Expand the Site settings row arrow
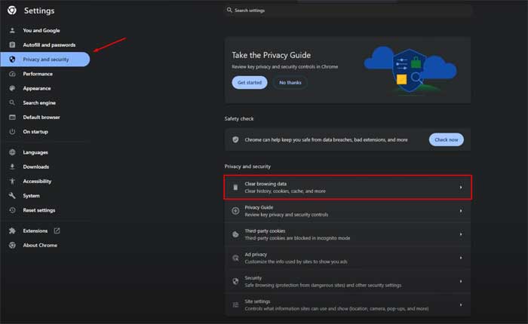The image size is (528, 324). pyautogui.click(x=460, y=304)
